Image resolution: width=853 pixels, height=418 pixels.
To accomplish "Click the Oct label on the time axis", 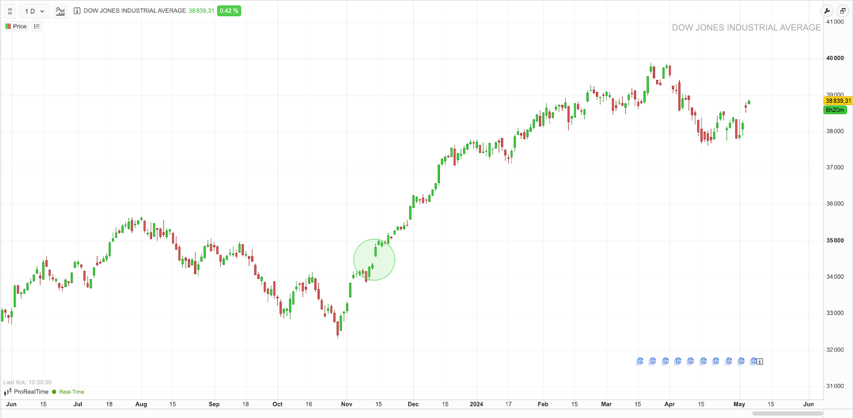I will 278,404.
